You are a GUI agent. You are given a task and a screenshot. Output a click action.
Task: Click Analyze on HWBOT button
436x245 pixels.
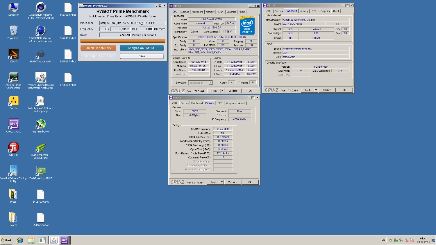click(x=142, y=48)
